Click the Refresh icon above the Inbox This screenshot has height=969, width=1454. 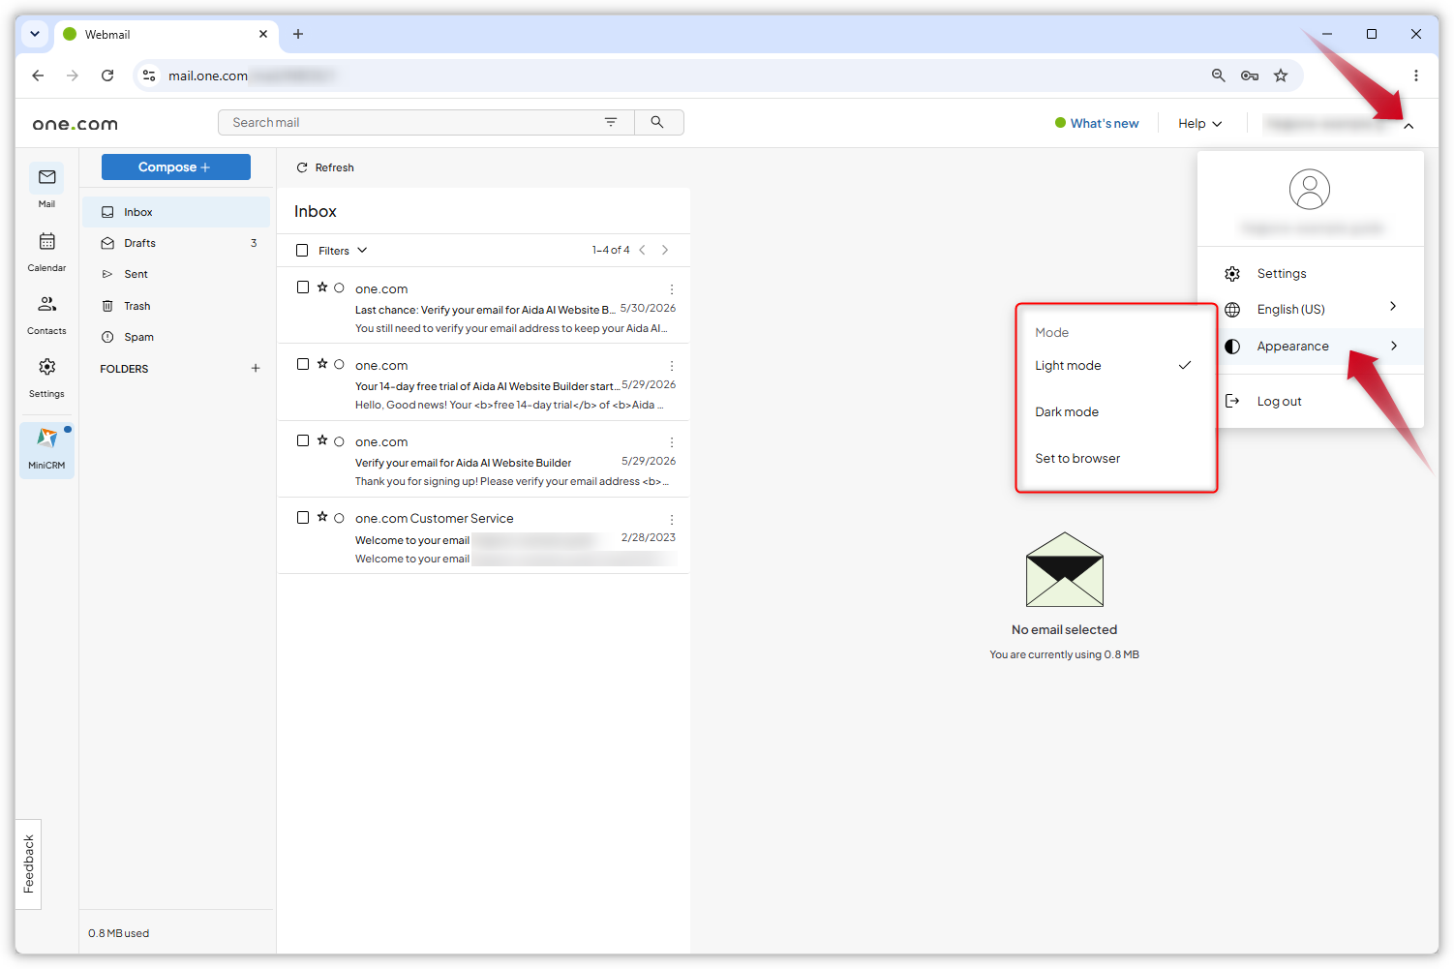(302, 167)
